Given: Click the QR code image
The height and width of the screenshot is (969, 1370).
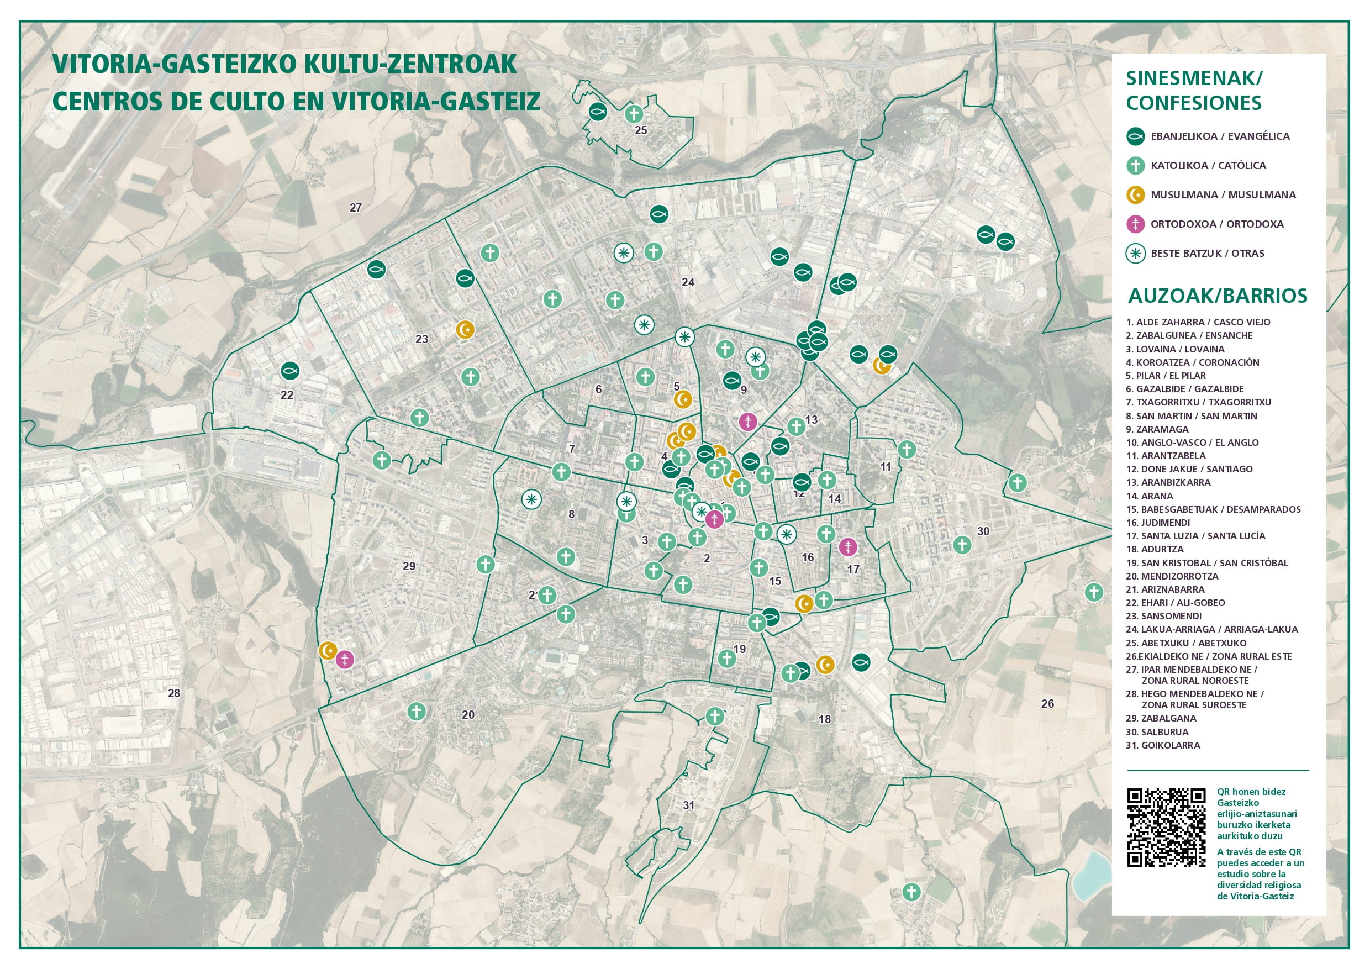Looking at the screenshot, I should pos(1166,827).
